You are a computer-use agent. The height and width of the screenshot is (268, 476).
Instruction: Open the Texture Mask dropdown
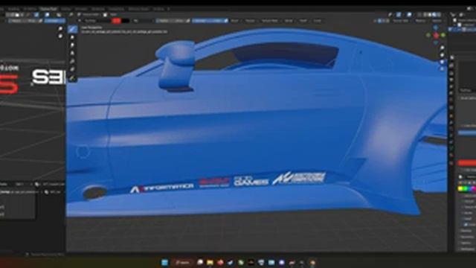click(269, 21)
